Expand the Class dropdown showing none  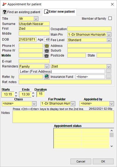[x=34, y=104]
